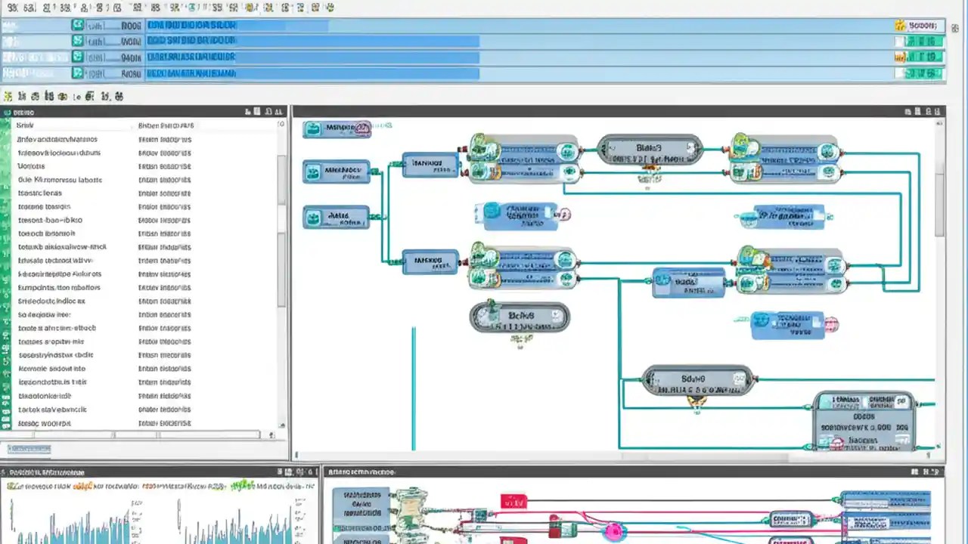This screenshot has width=968, height=544.
Task: Open the grid icon in the workflow canvas header
Action: coord(917,110)
